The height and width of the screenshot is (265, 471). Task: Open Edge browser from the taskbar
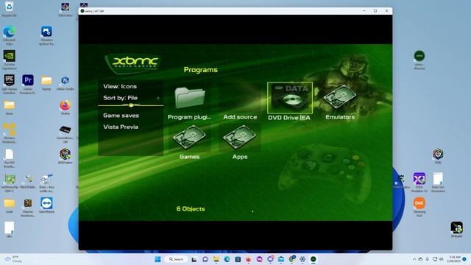click(227, 259)
